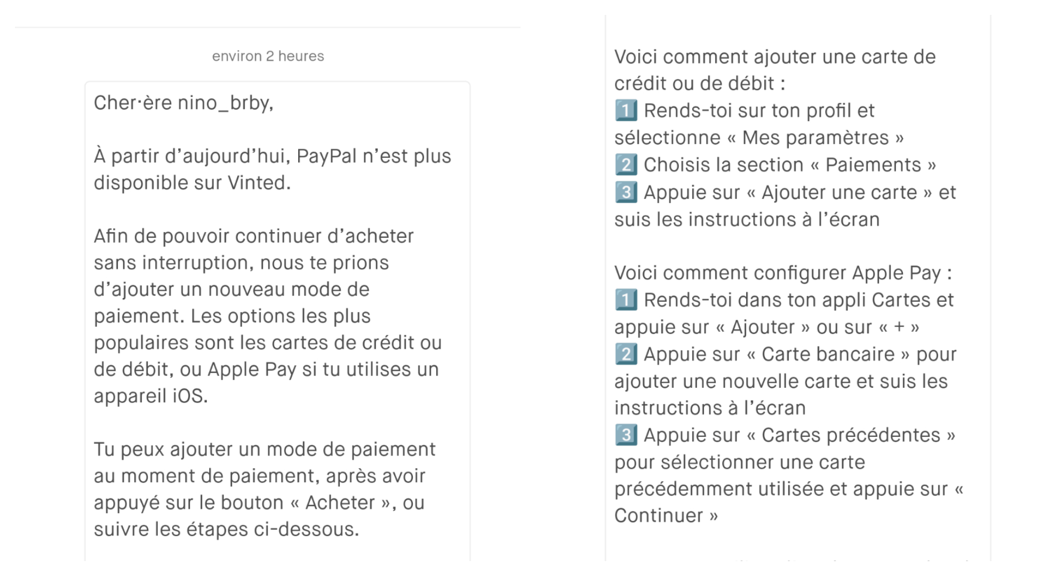Click the paragraph starting "Afin de pouvoir continuer"
This screenshot has height=576, width=1056.
tap(268, 316)
